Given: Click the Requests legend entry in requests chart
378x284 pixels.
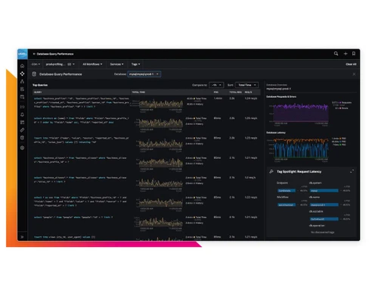Looking at the screenshot, I should pos(342,103).
